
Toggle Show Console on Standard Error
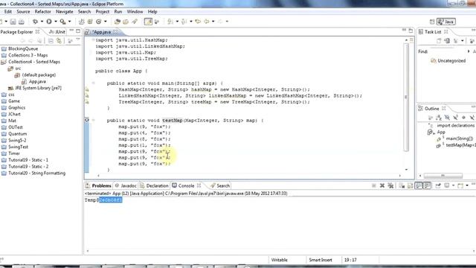click(x=427, y=185)
